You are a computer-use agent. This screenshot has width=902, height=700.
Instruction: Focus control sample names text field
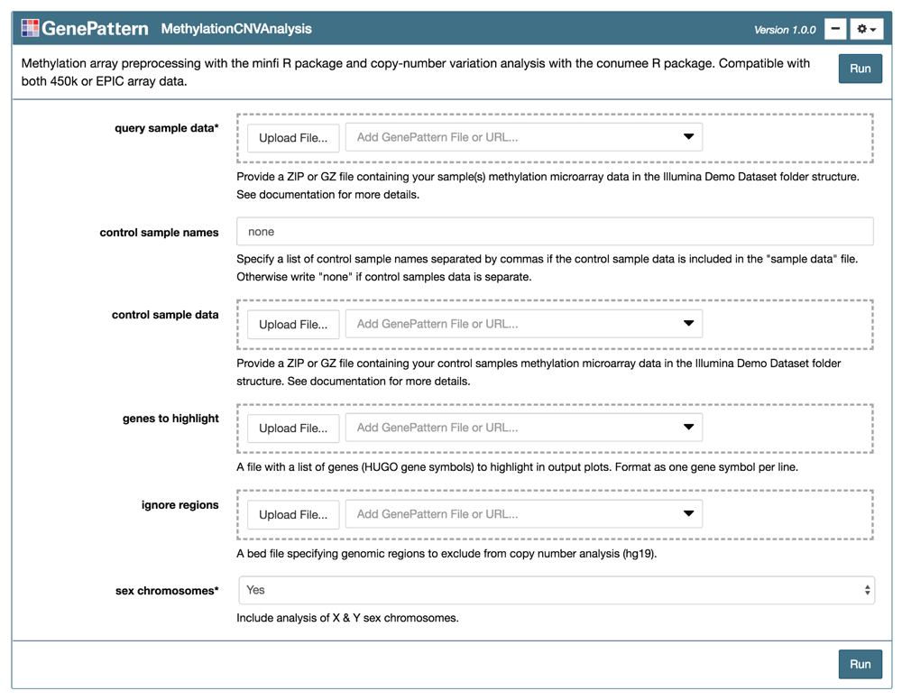pos(555,232)
